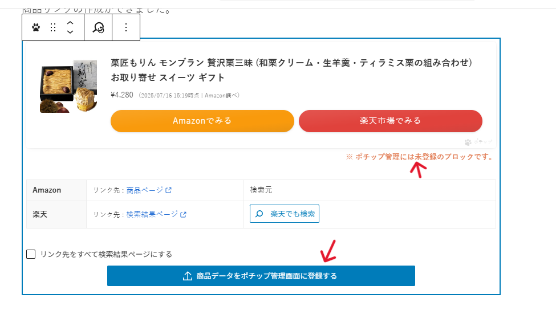Click the 検索元 table cell

[x=370, y=190]
